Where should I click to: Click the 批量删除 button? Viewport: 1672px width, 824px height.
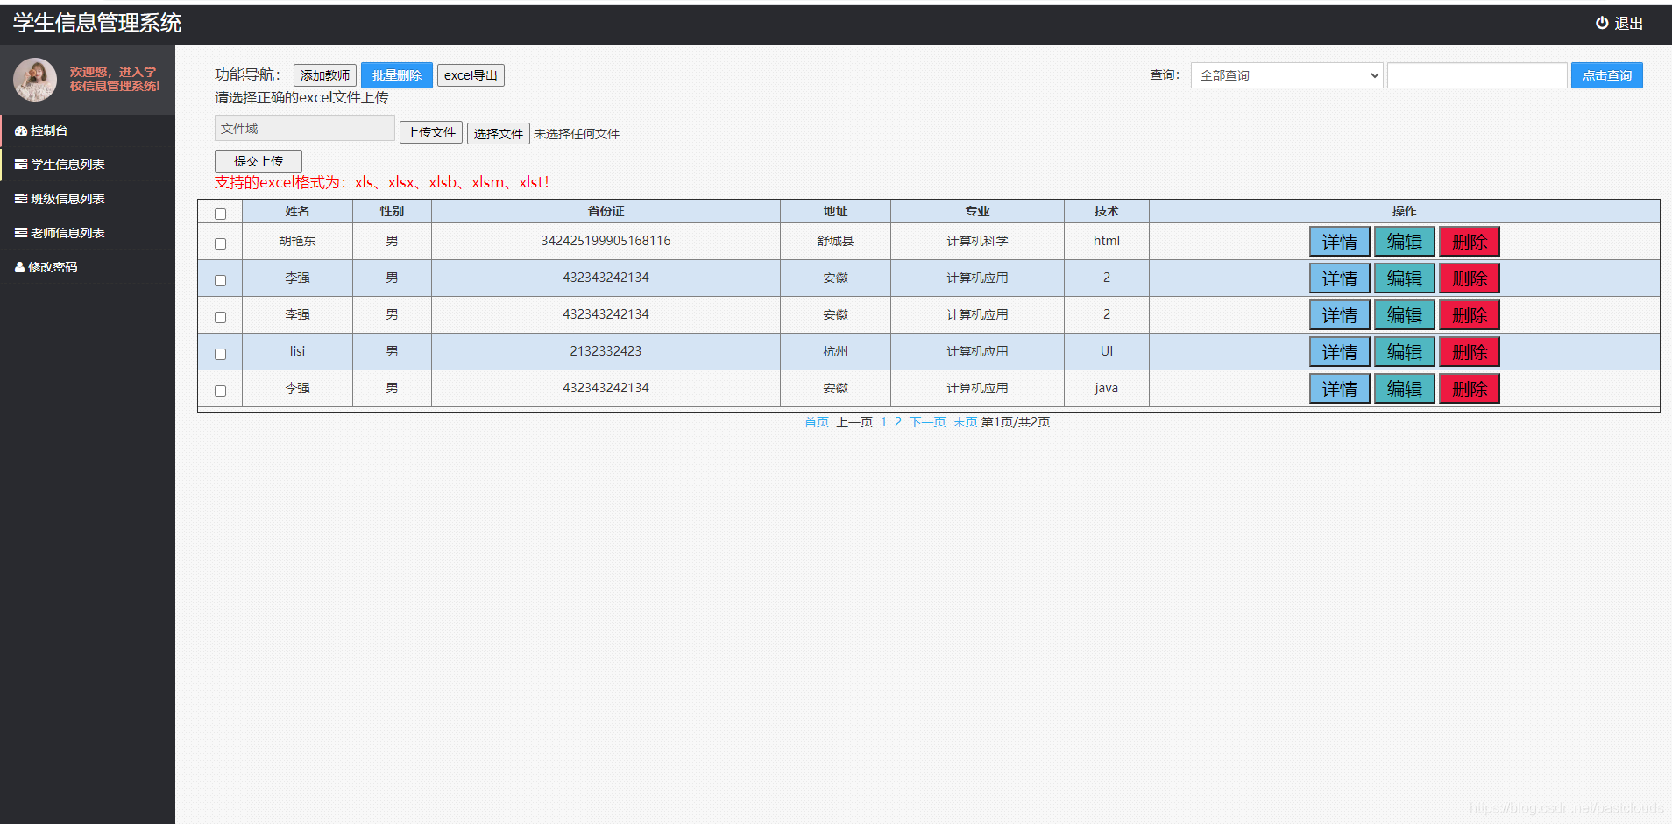[397, 75]
